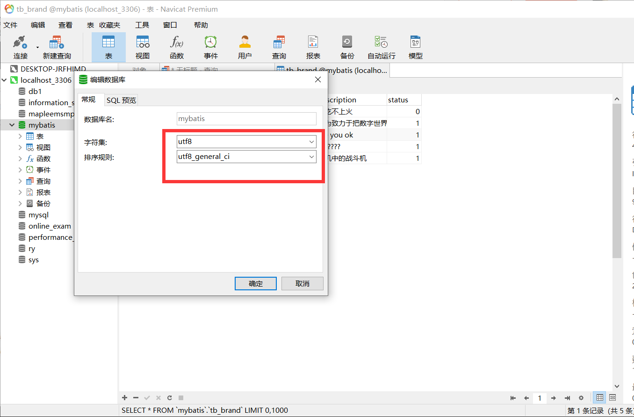Click the vertical scrollbar in data grid
This screenshot has width=634, height=417.
coord(617,180)
